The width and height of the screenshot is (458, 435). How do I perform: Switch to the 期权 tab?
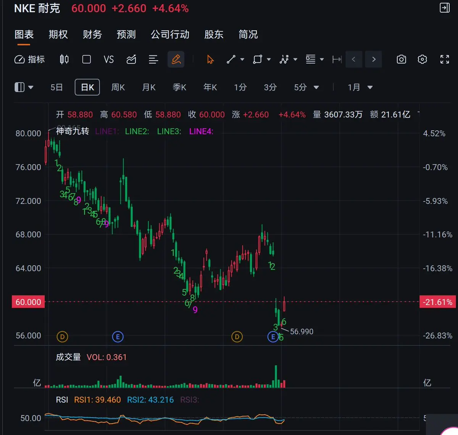58,35
